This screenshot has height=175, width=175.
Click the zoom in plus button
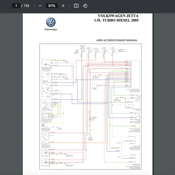click(x=63, y=6)
